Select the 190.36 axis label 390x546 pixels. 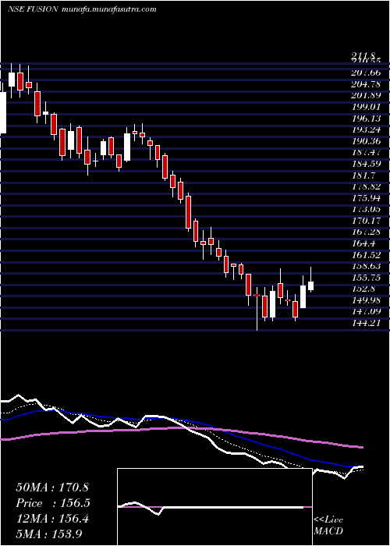click(x=367, y=141)
